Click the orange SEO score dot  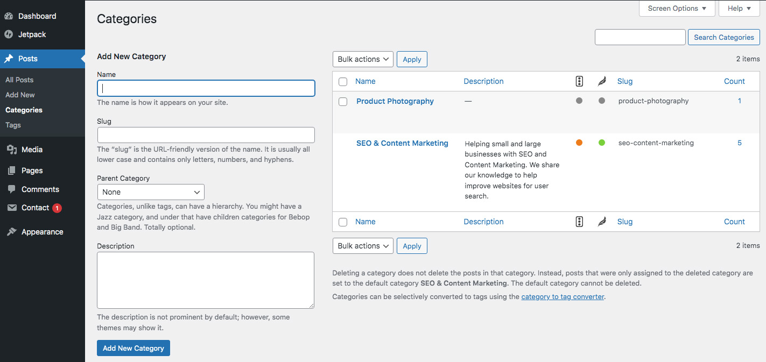(579, 143)
